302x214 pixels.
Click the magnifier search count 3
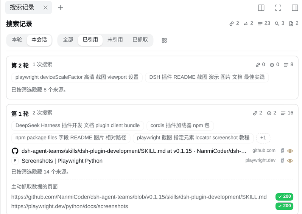tap(279, 23)
